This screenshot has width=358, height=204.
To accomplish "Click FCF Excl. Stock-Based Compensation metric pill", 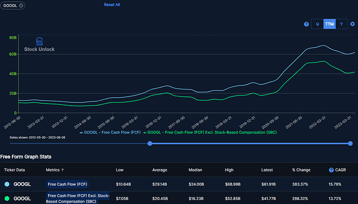I will (x=78, y=198).
